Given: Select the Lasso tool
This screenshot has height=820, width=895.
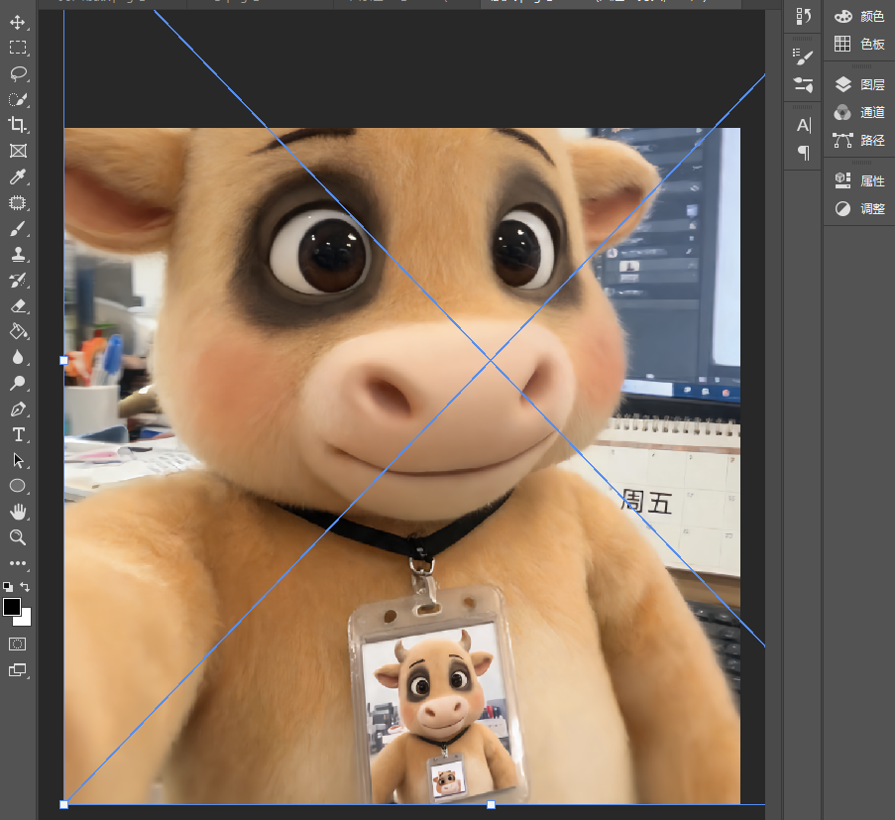Looking at the screenshot, I should 18,73.
